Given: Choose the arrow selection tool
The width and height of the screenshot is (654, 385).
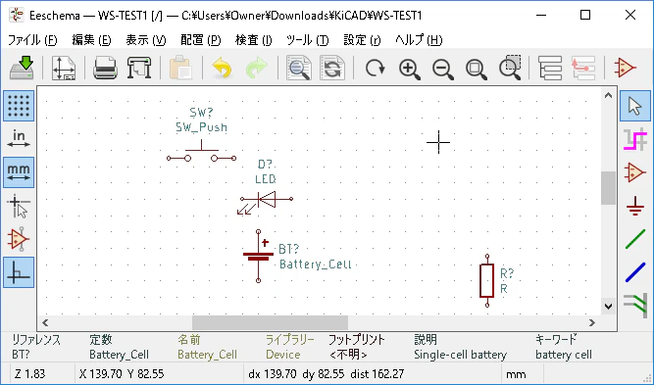Looking at the screenshot, I should [x=634, y=106].
